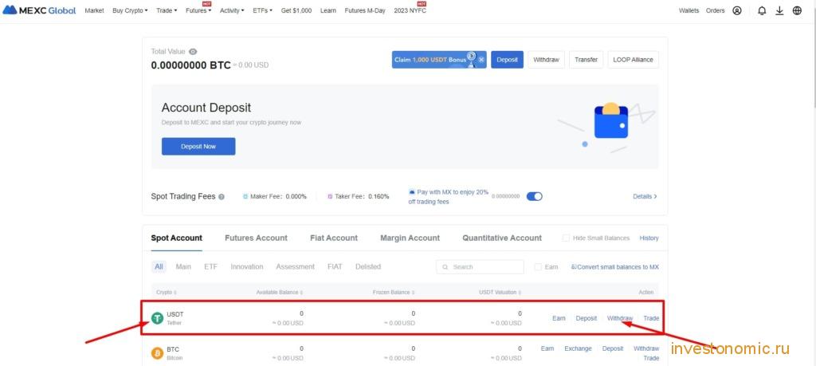Click the download app icon
This screenshot has width=816, height=366.
[x=779, y=10]
